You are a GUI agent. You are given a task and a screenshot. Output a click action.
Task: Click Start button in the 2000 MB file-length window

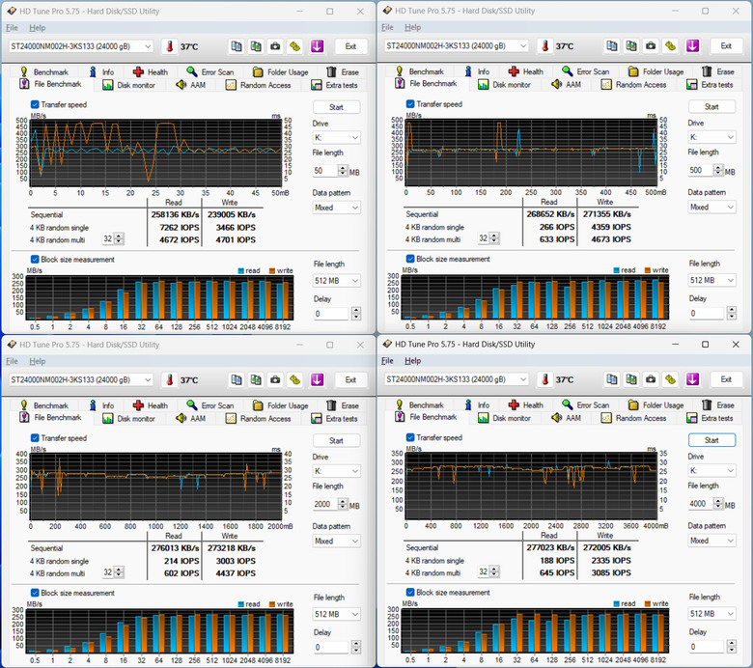pyautogui.click(x=336, y=441)
